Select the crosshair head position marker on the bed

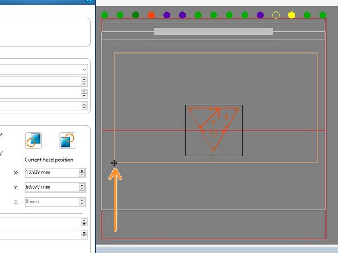pos(114,163)
